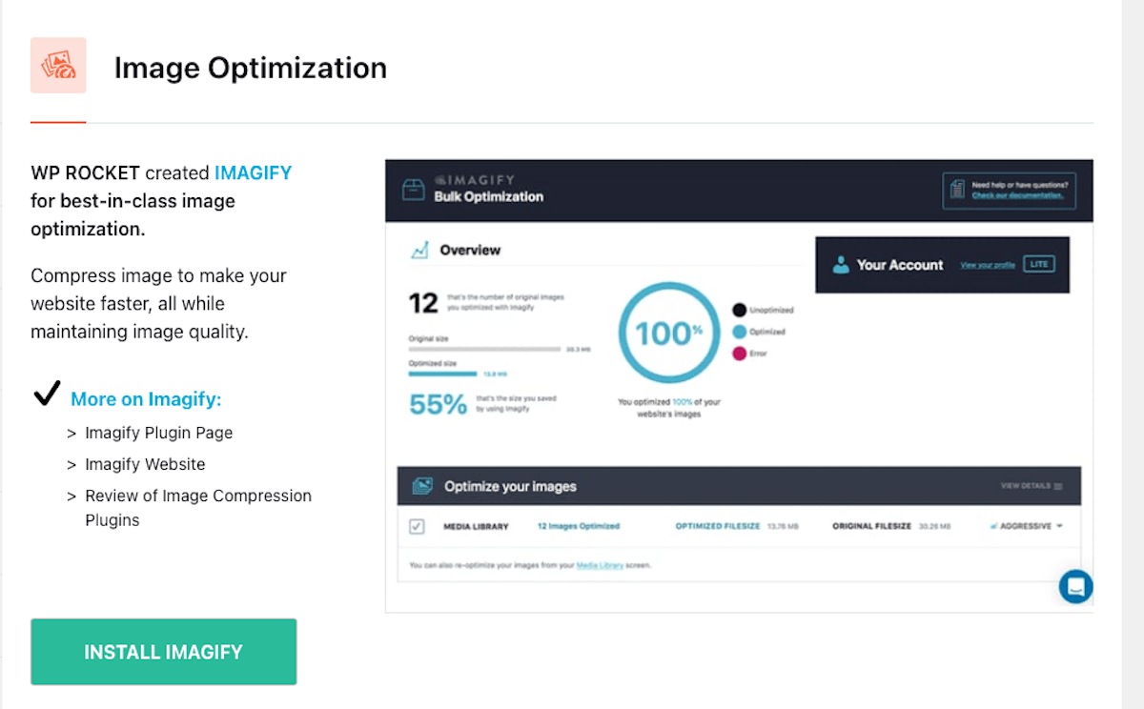Click the documentation page icon
This screenshot has height=709, width=1144.
pos(956,190)
